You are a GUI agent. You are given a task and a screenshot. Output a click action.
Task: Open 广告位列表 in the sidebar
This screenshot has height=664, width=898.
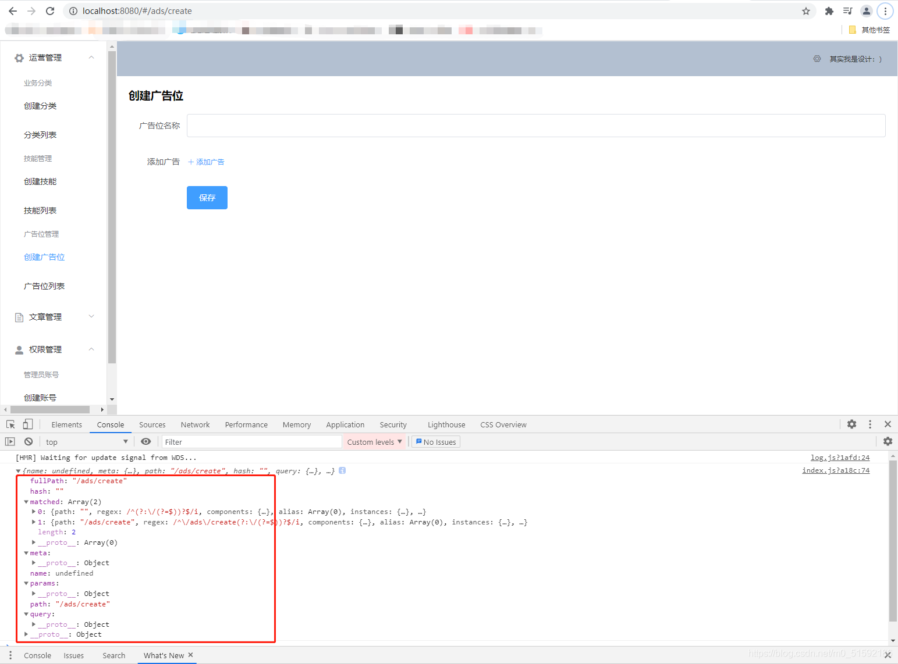44,286
